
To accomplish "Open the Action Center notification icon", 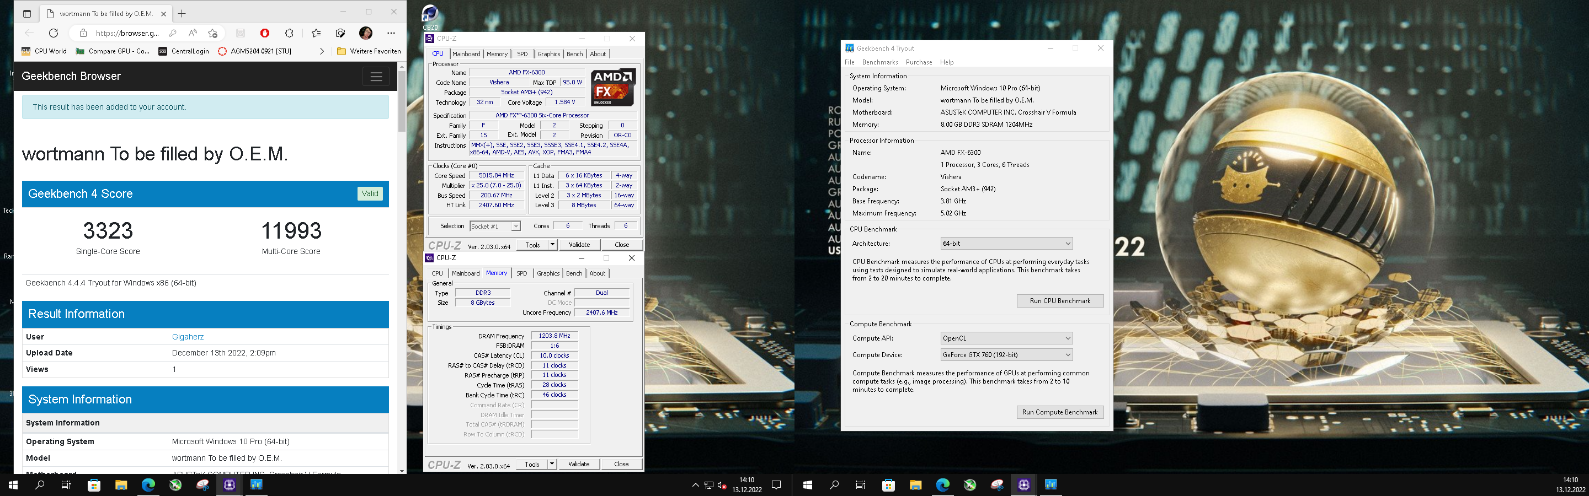I will 777,485.
